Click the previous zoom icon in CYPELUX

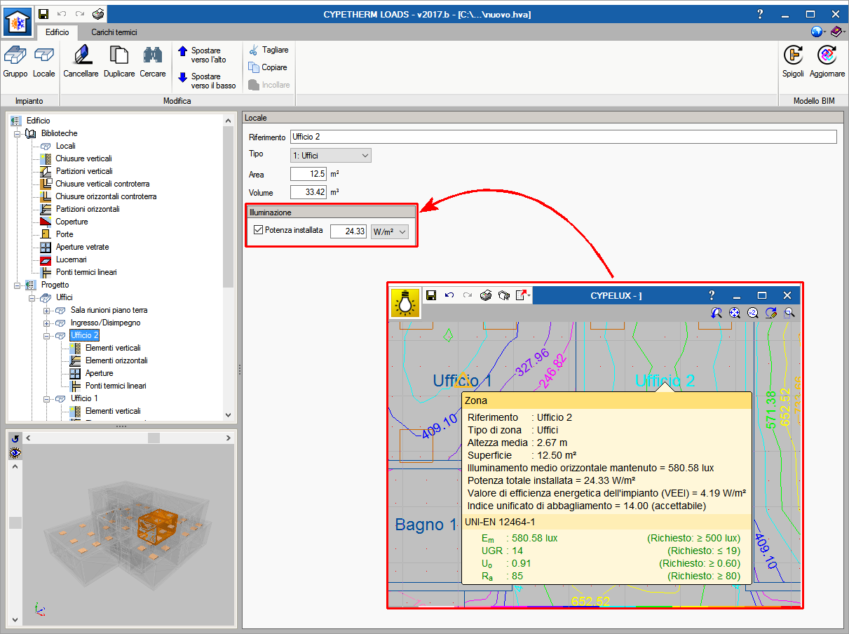pos(716,313)
